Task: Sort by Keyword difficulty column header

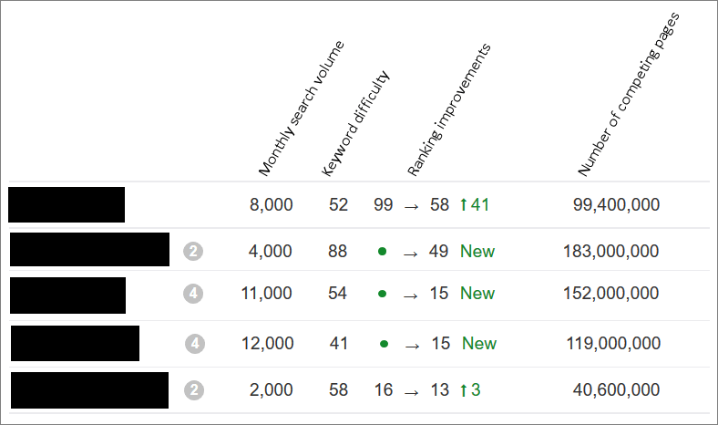Action: (x=354, y=123)
